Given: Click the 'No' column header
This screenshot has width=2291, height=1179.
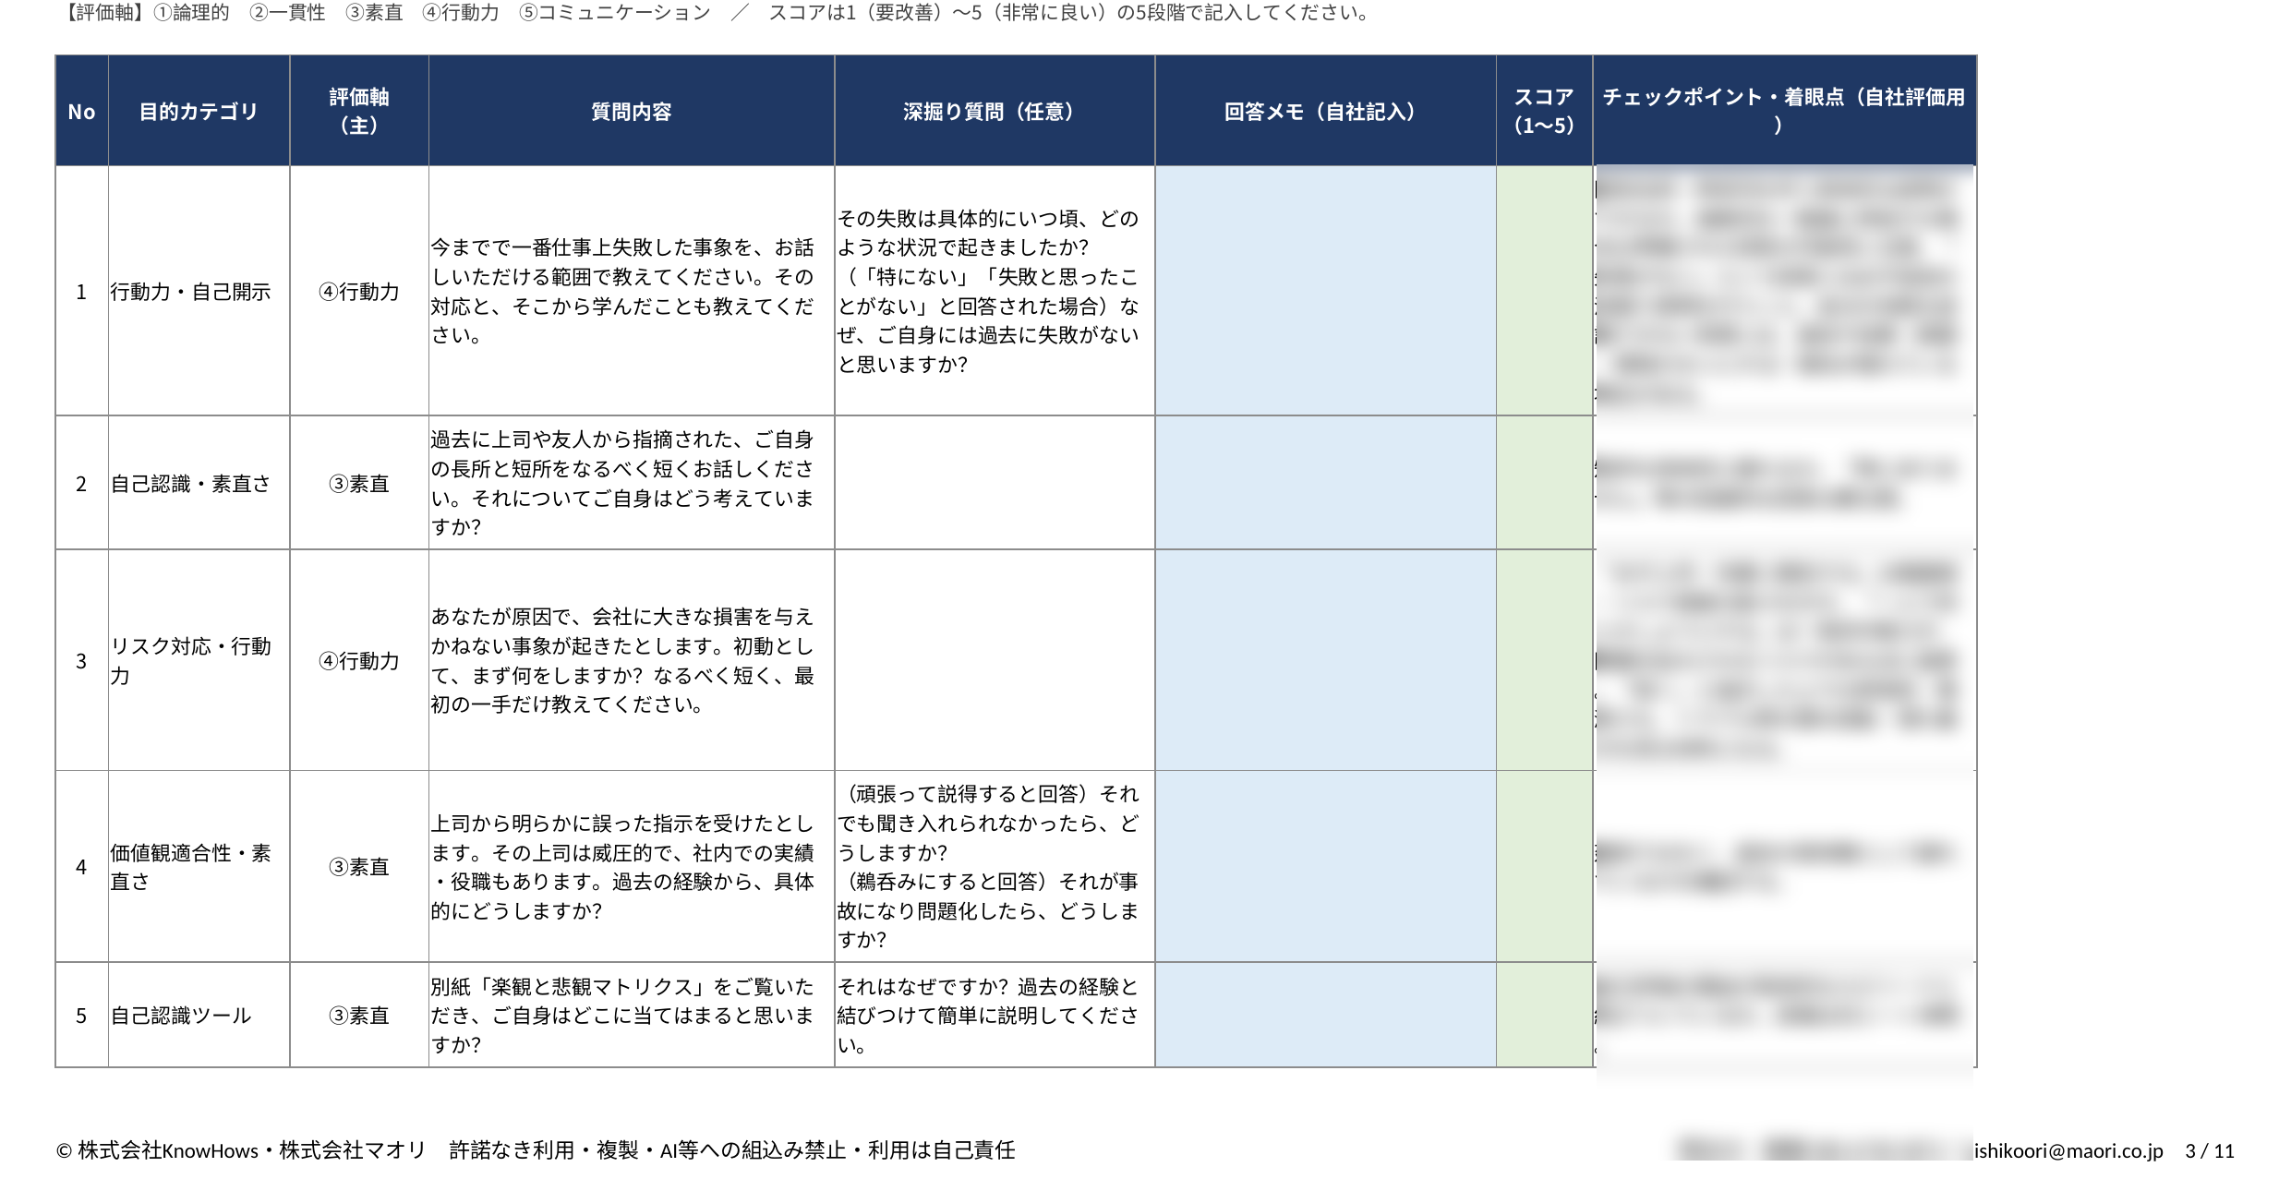Looking at the screenshot, I should tap(81, 111).
